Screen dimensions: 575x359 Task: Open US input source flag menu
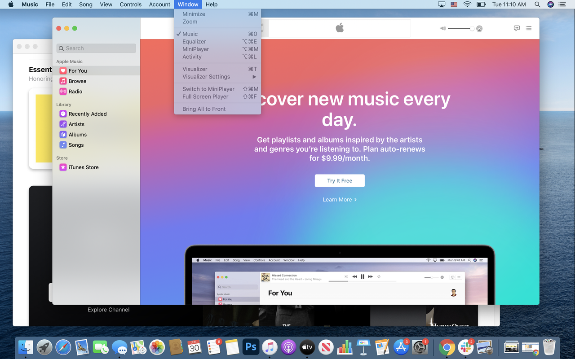[x=454, y=4]
